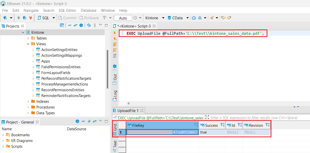Viewport: 310px width, 153px height.
Task: Switch results to Text view
Action: 115,144
